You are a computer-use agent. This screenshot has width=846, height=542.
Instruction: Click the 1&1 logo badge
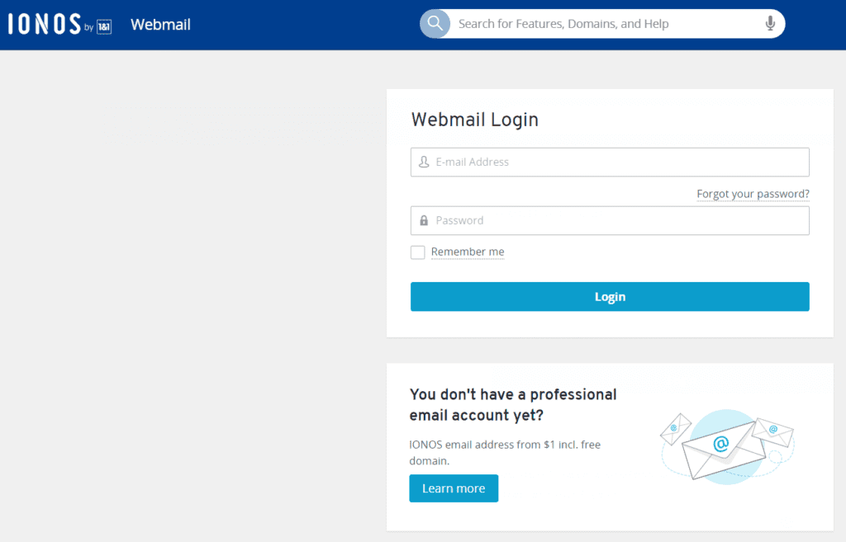pos(104,26)
